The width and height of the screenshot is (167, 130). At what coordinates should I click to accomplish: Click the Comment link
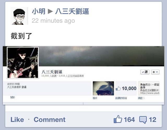click(50, 120)
